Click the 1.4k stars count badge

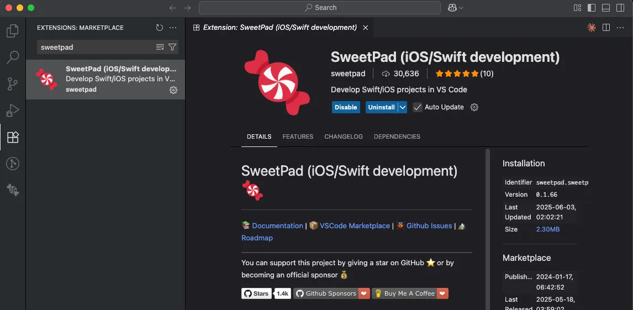pyautogui.click(x=283, y=293)
